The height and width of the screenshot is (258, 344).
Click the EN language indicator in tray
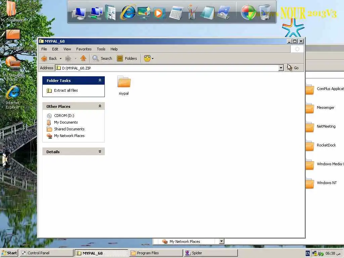click(308, 253)
